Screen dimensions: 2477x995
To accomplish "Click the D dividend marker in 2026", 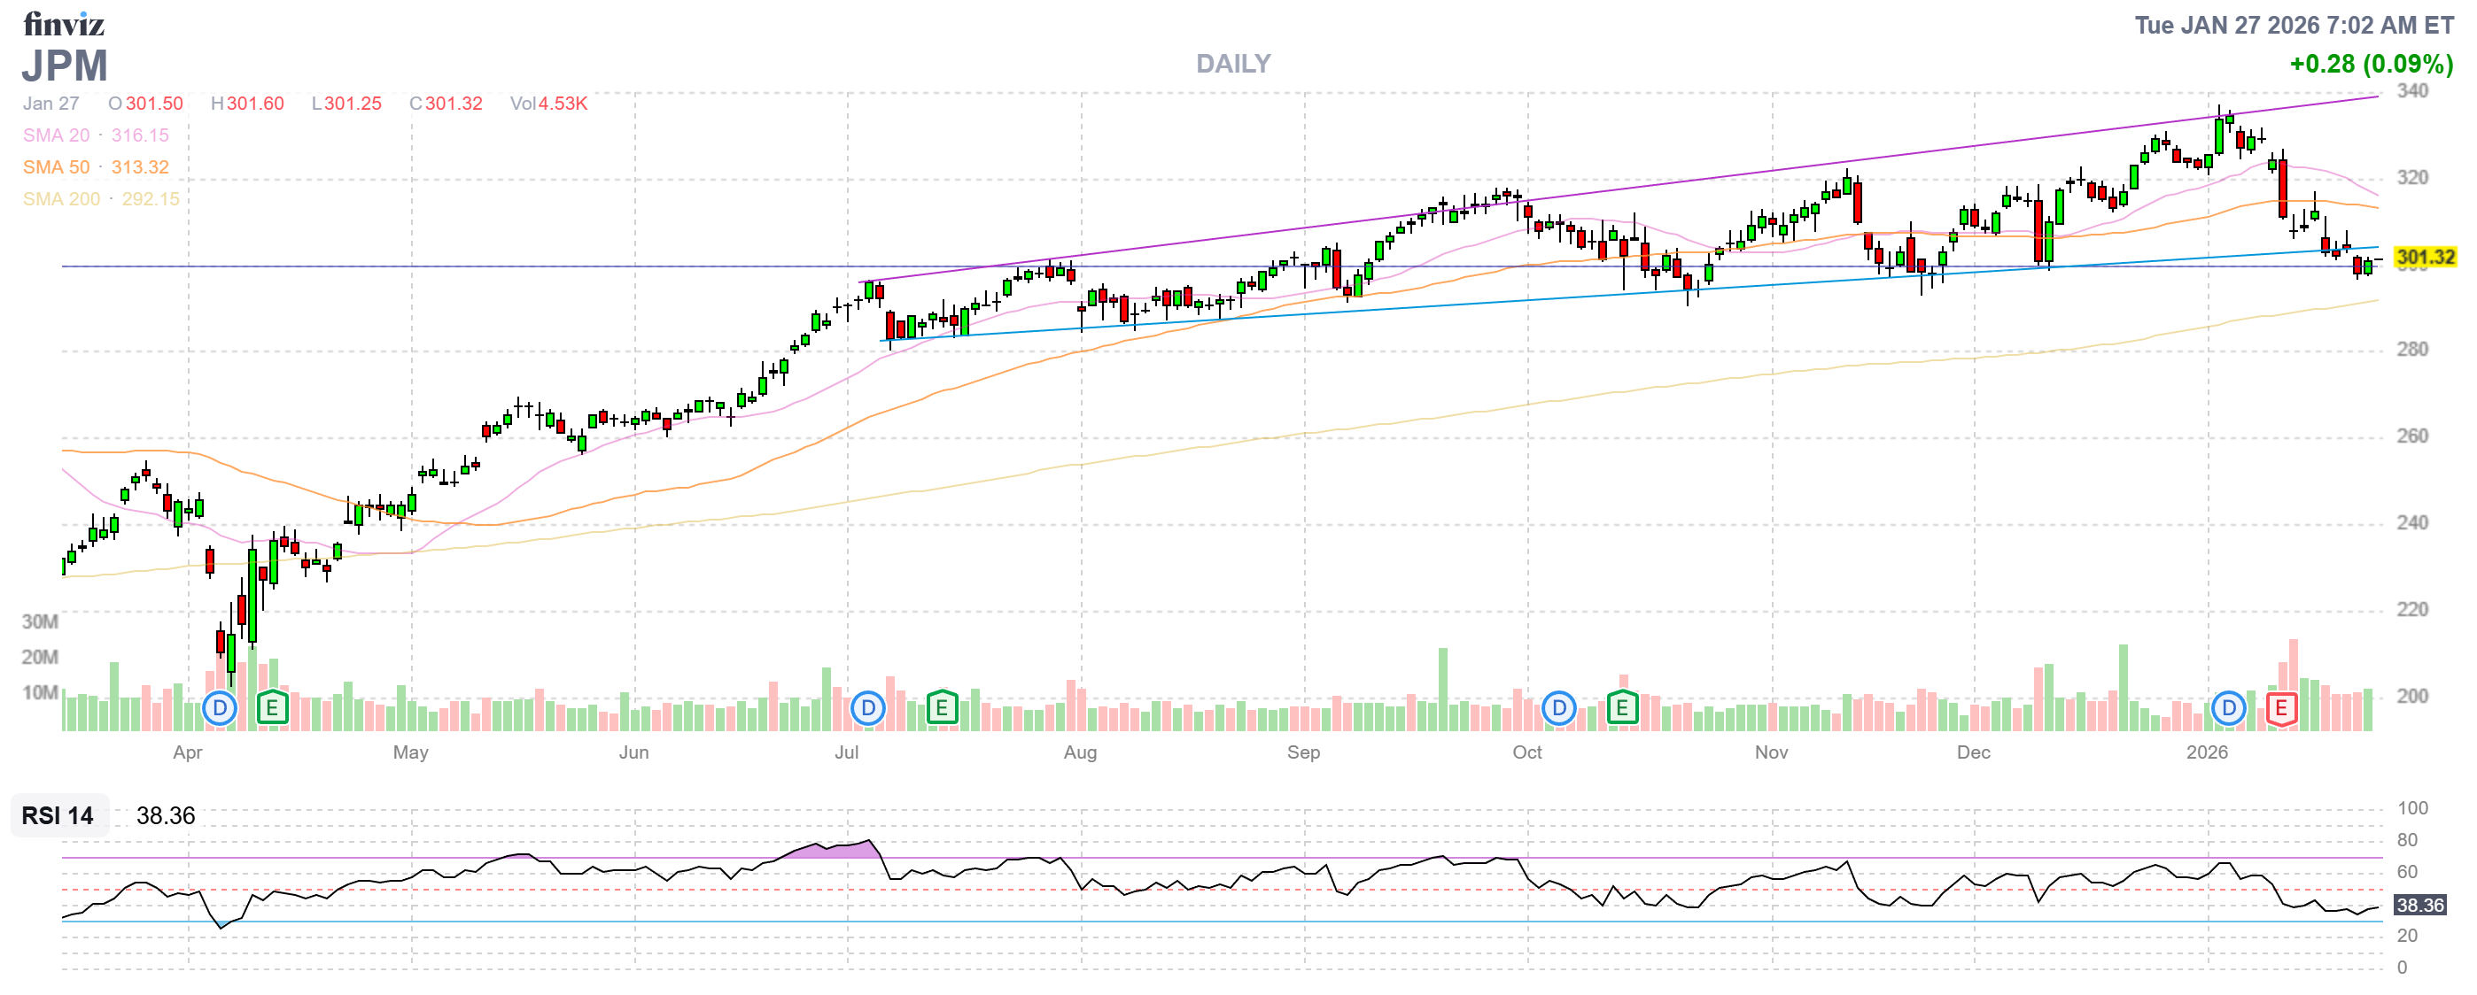I will tap(2228, 710).
